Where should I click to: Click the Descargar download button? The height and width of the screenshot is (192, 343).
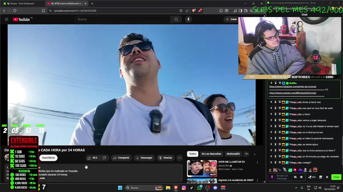[144, 158]
